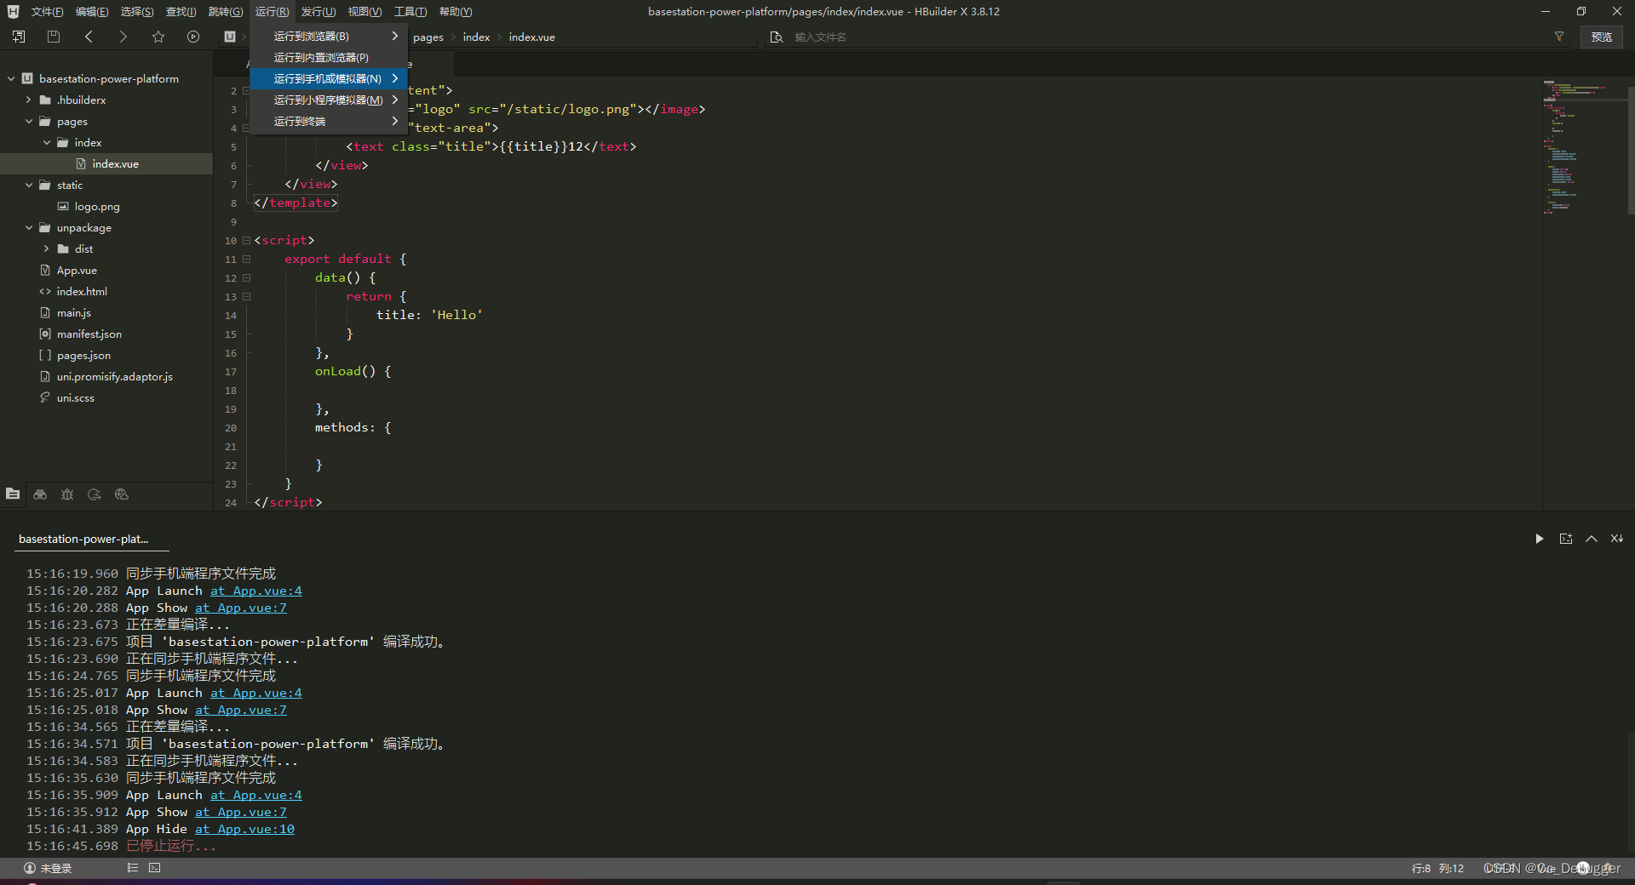Collapse the static folder

tap(28, 185)
